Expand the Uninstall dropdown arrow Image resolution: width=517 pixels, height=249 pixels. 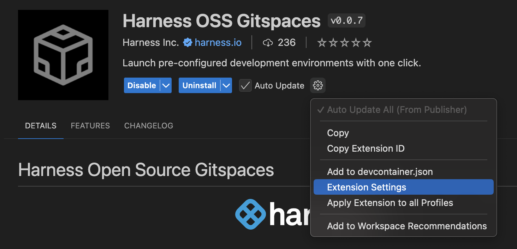click(x=226, y=85)
